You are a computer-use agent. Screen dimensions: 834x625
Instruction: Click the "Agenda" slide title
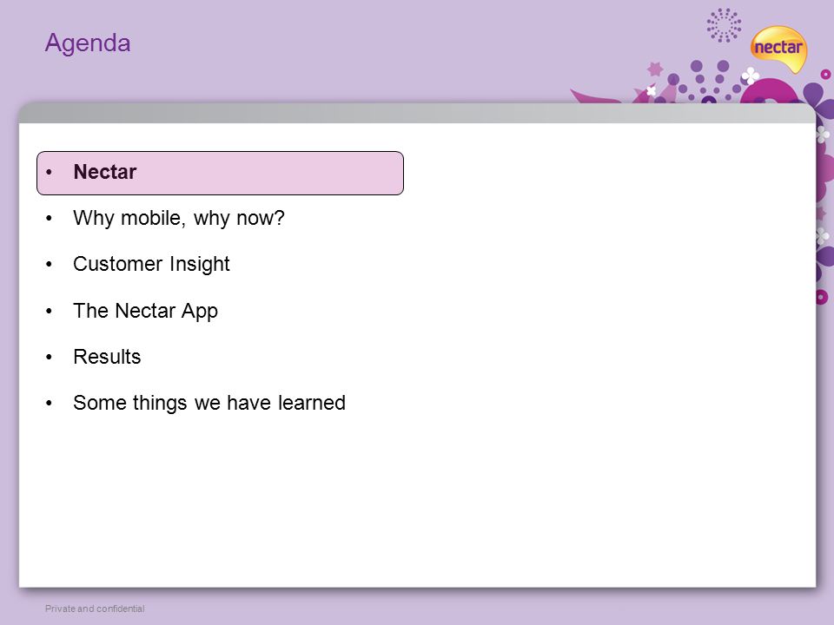[88, 43]
